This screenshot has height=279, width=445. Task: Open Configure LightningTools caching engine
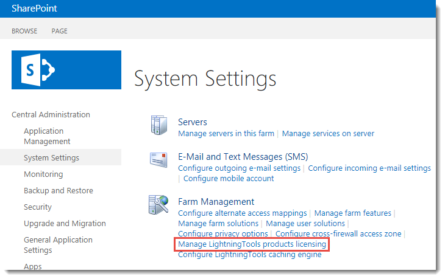[250, 254]
